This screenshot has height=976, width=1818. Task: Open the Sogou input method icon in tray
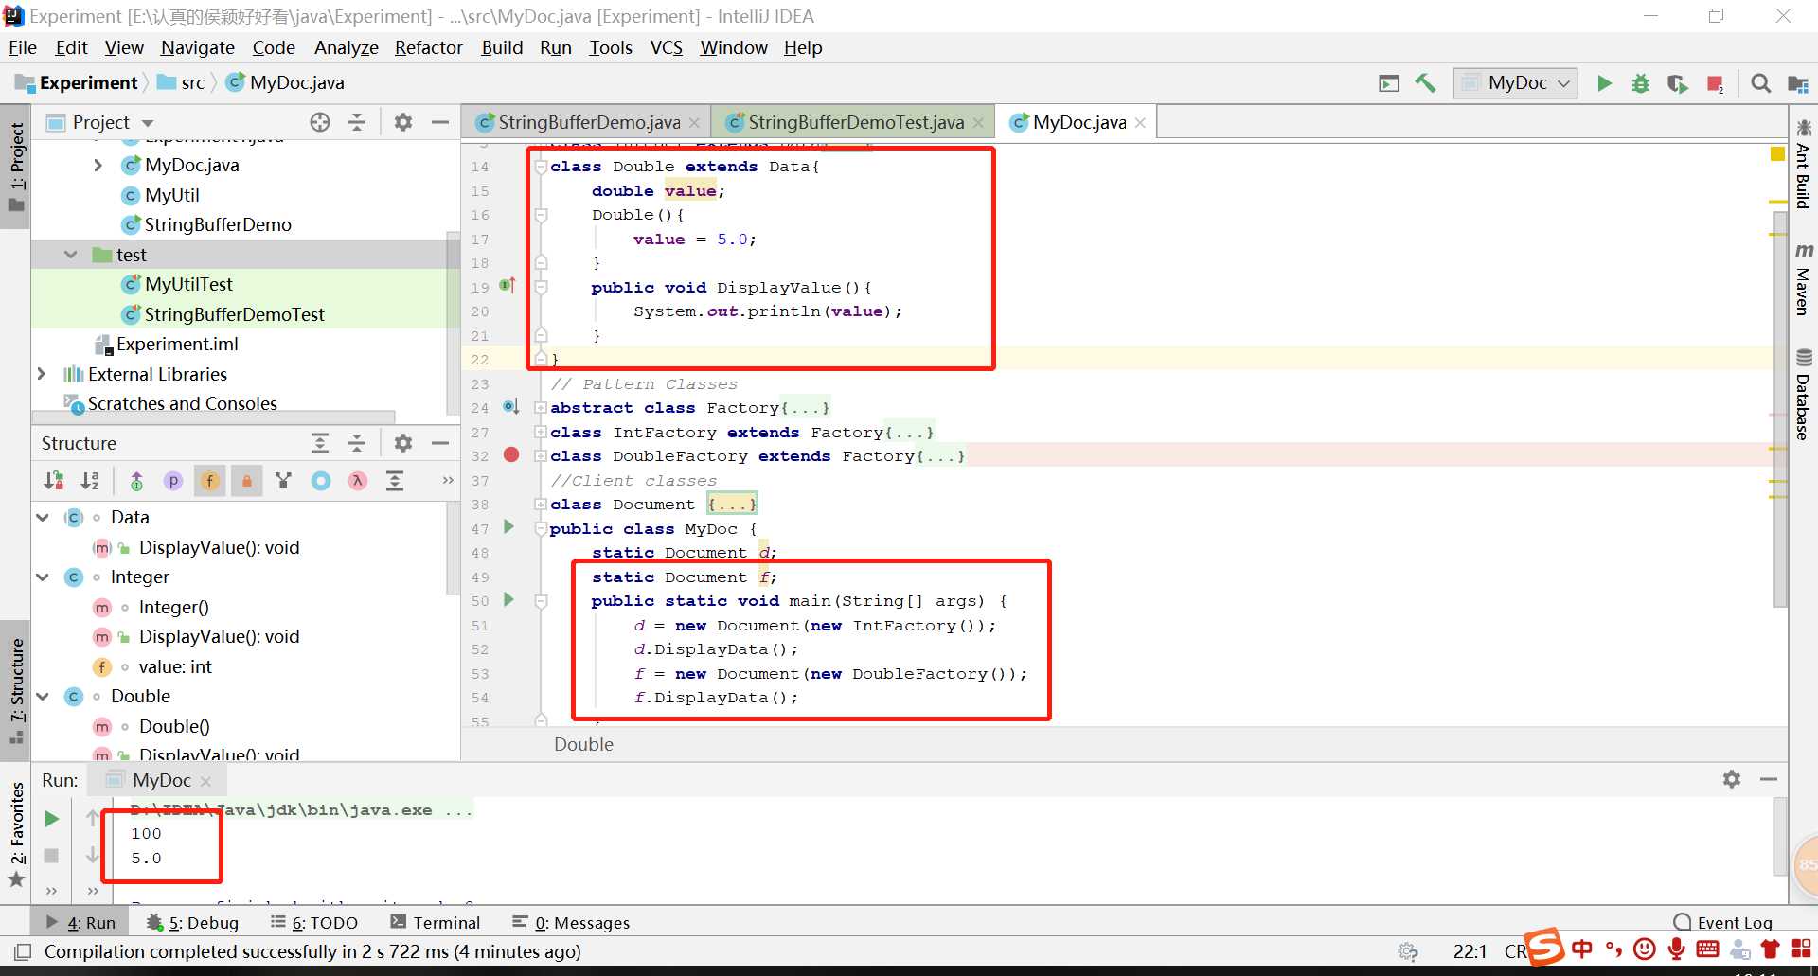pos(1544,947)
